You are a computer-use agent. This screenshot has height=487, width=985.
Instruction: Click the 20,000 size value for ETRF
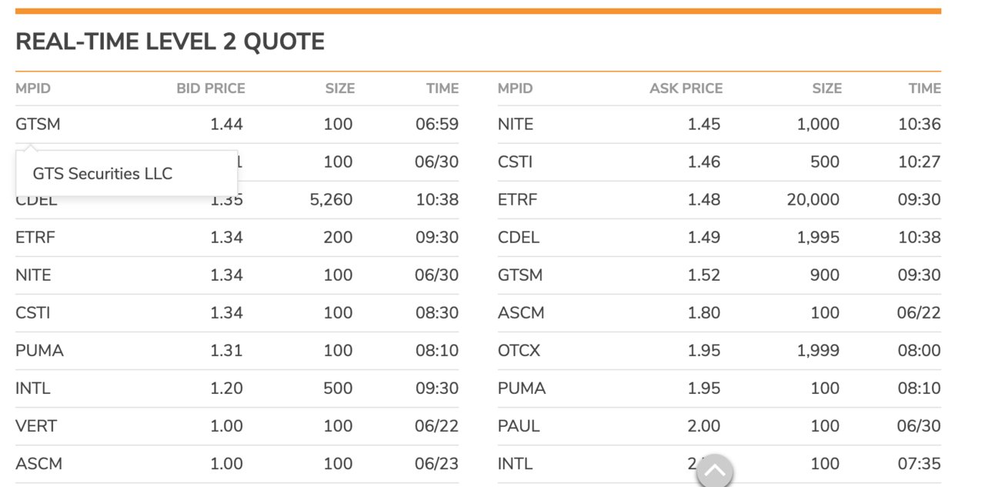click(813, 199)
